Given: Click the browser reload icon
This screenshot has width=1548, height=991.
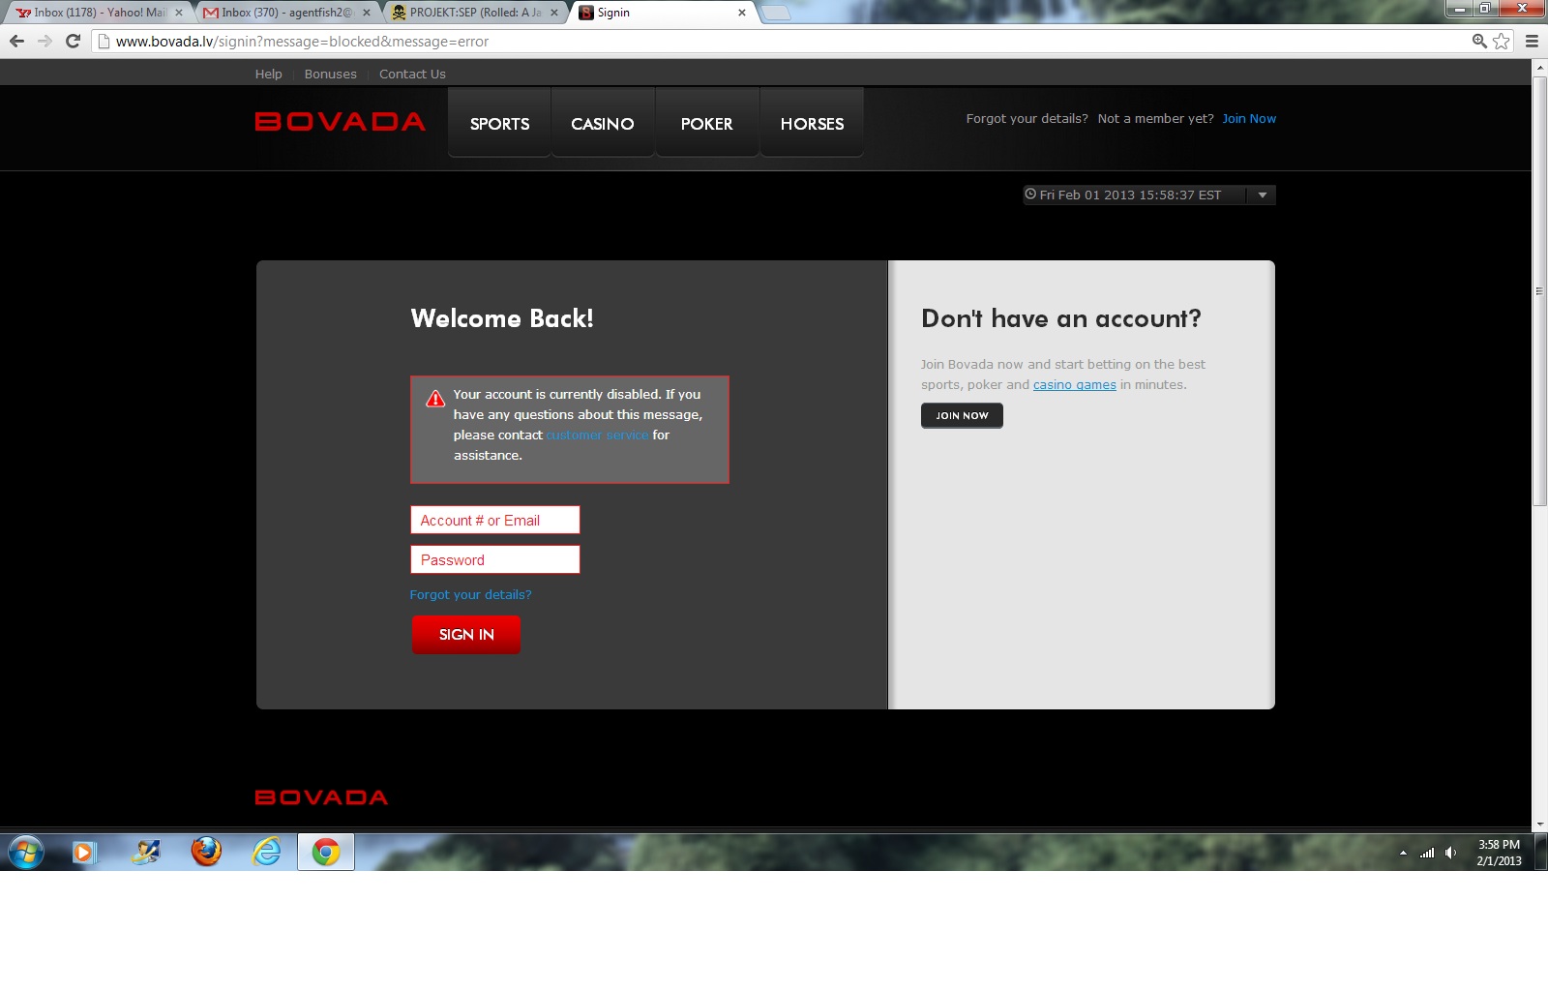Looking at the screenshot, I should tap(73, 41).
